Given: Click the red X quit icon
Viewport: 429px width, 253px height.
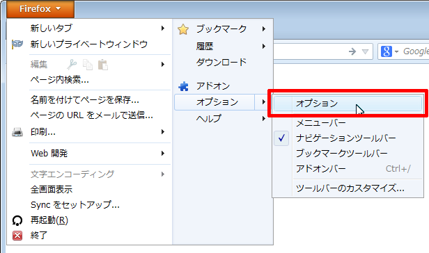Looking at the screenshot, I should coord(17,235).
